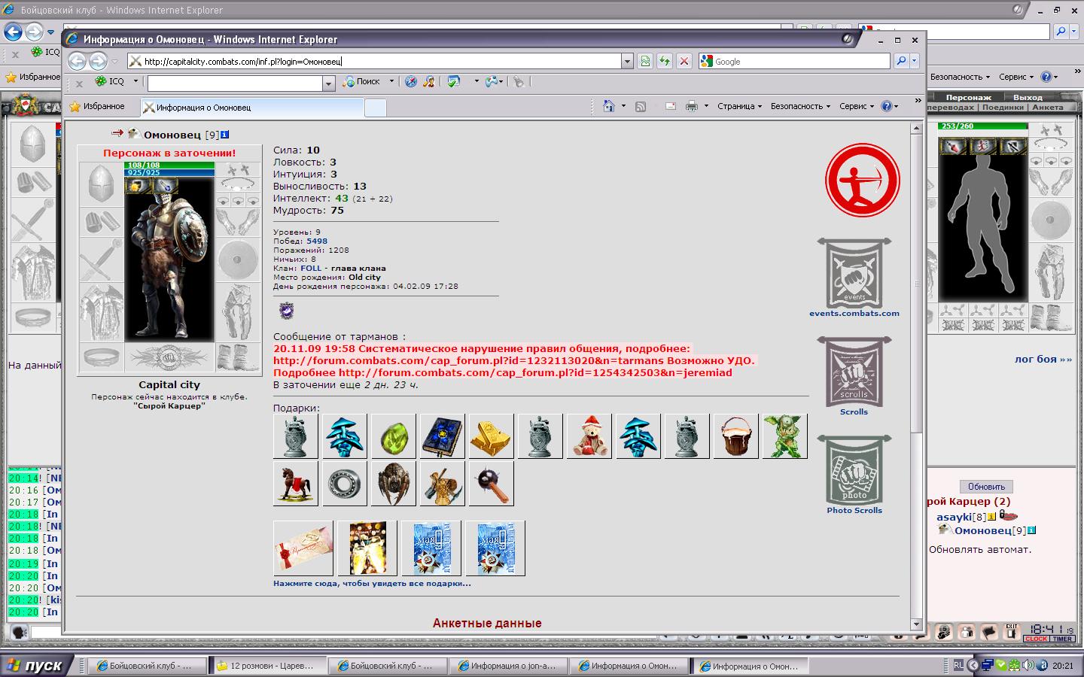Switch to TIMER mode

(1062, 639)
